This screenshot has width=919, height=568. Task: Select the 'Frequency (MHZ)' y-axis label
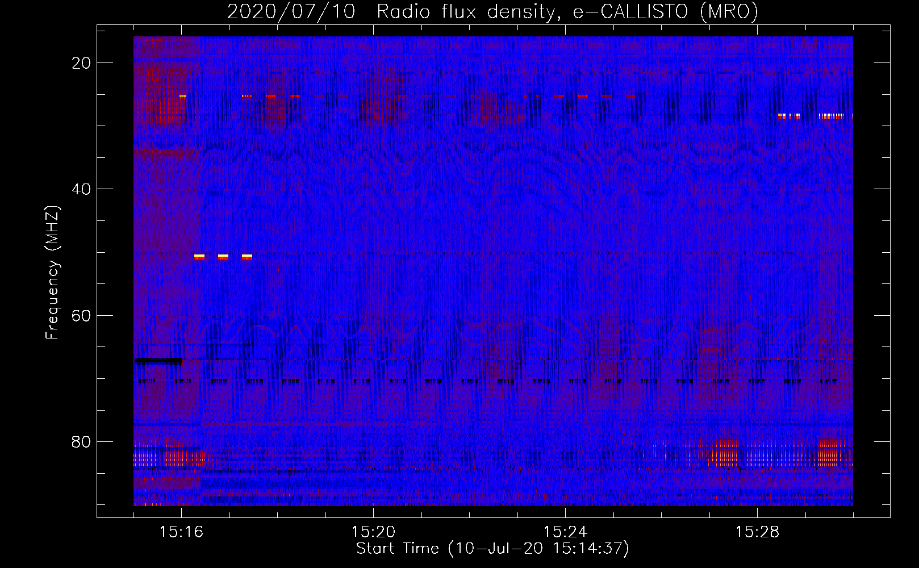point(52,273)
